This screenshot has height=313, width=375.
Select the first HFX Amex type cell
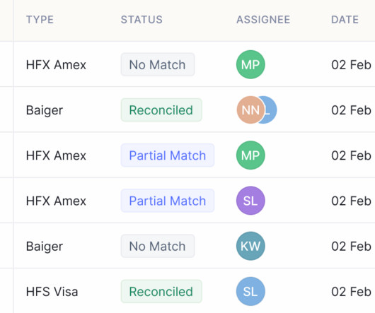point(56,65)
